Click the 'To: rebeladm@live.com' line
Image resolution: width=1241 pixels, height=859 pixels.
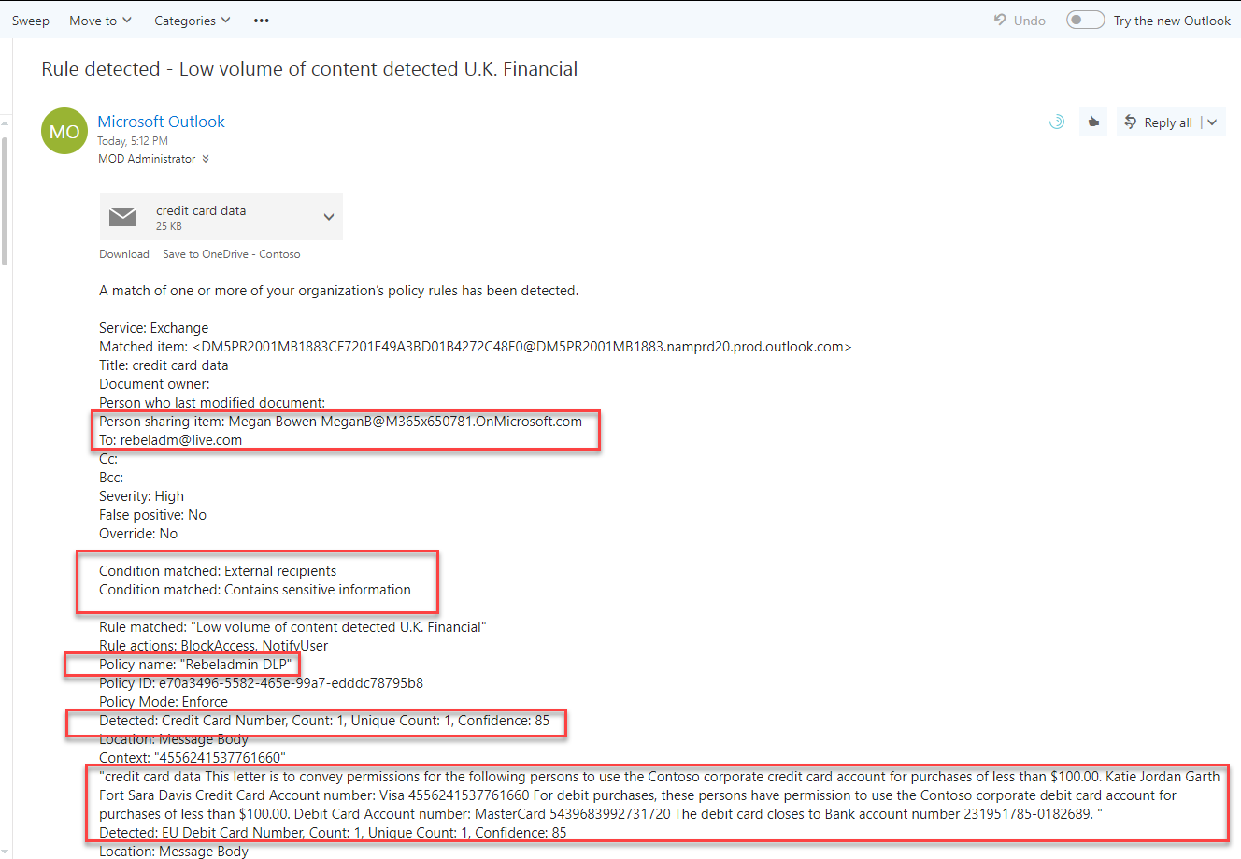[x=170, y=440]
